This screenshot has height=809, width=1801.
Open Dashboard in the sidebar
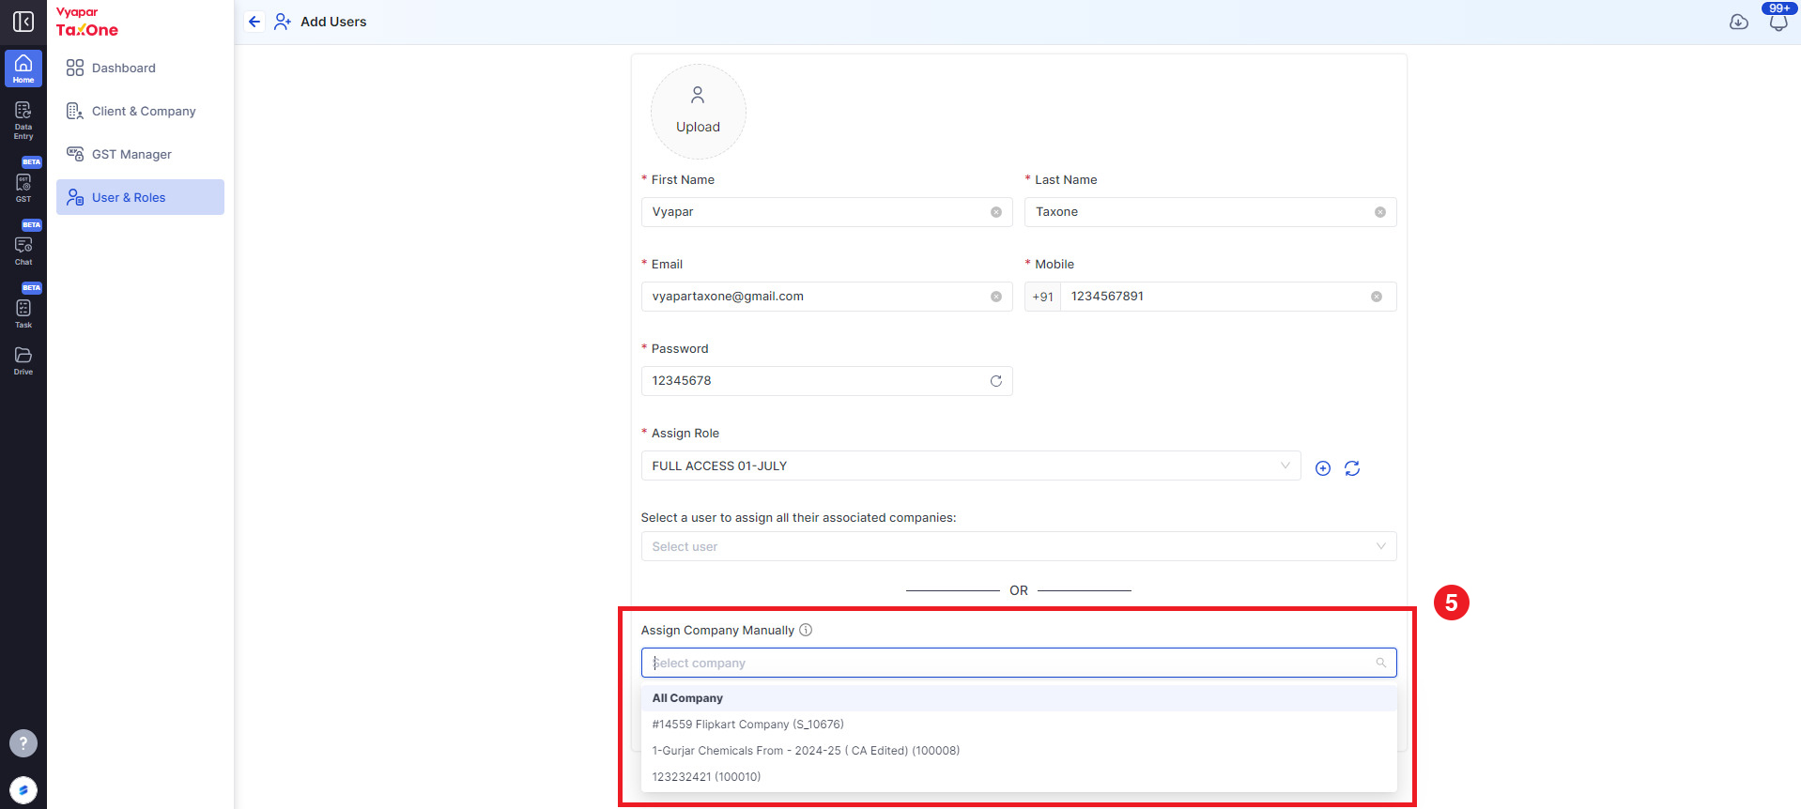140,68
